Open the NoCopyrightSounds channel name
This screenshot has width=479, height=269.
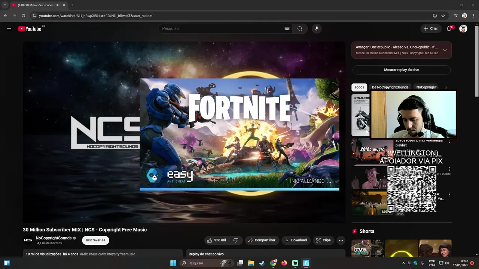pyautogui.click(x=54, y=238)
